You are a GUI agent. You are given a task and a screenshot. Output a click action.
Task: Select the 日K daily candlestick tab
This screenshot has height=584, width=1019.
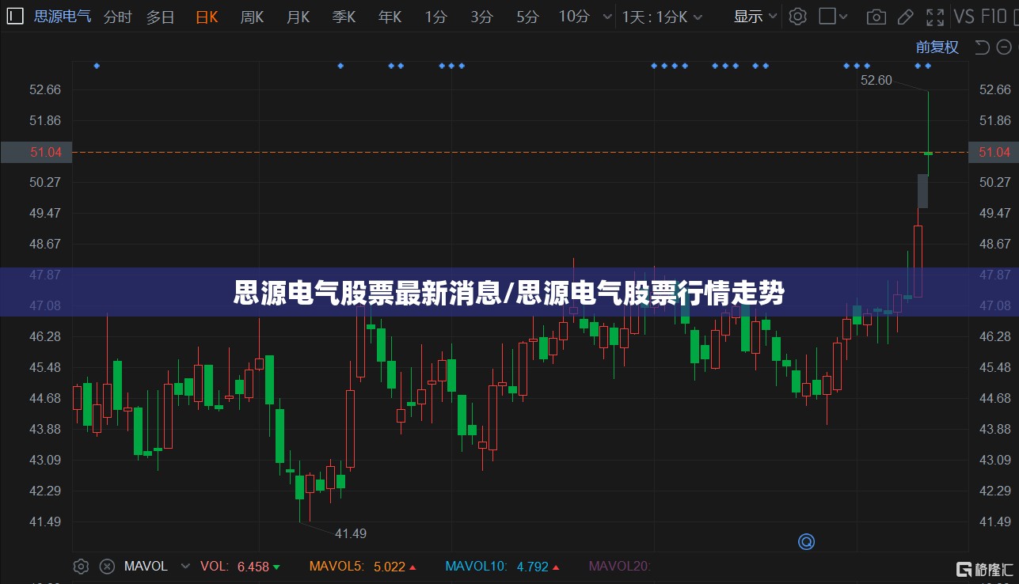(x=207, y=16)
